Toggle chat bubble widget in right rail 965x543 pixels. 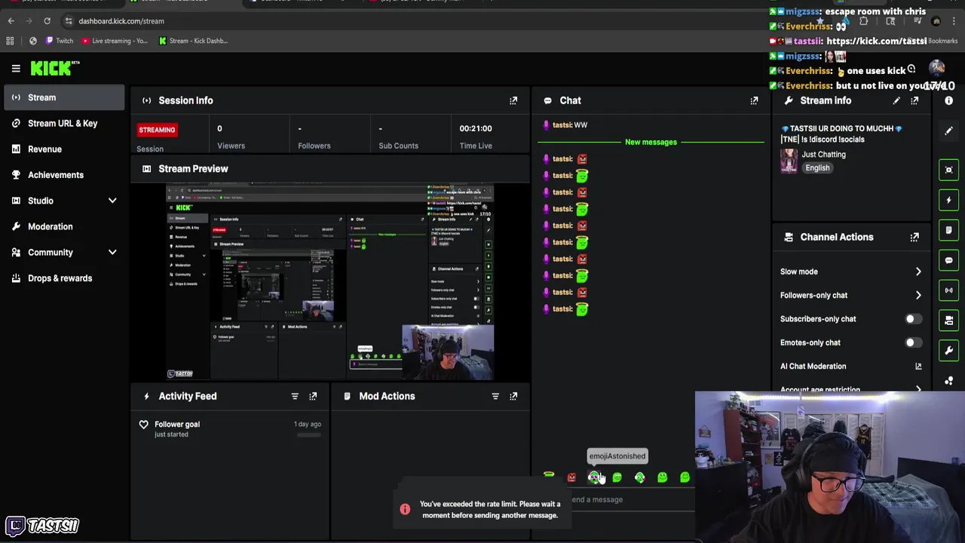(949, 260)
